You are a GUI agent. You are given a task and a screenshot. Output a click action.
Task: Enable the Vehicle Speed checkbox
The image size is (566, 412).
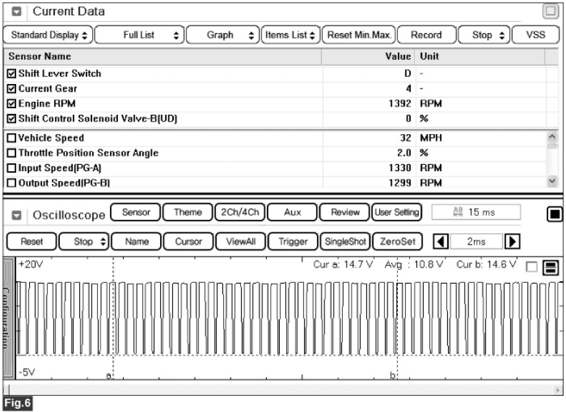tap(12, 138)
